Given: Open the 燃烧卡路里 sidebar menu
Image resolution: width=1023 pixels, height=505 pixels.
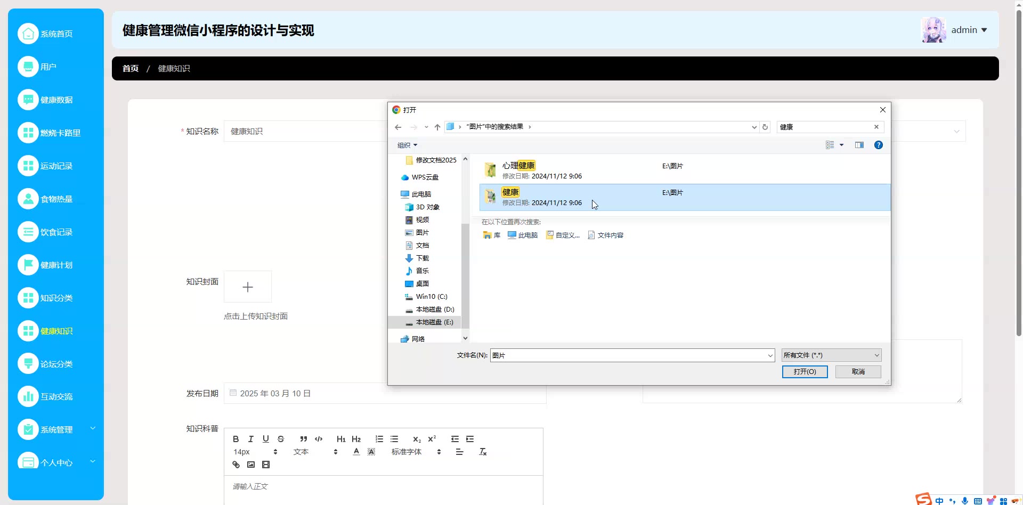Looking at the screenshot, I should coord(56,133).
